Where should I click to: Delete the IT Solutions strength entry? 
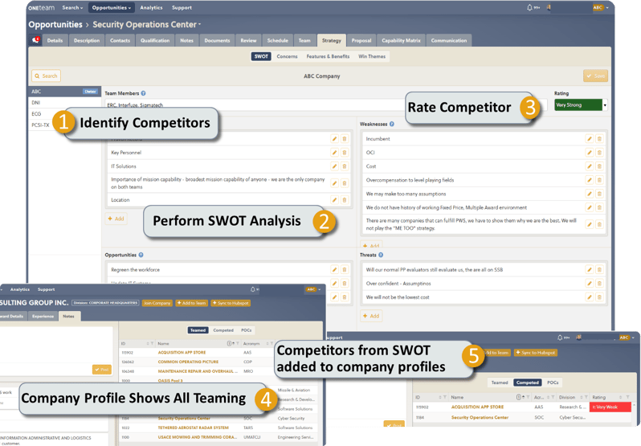(x=345, y=166)
